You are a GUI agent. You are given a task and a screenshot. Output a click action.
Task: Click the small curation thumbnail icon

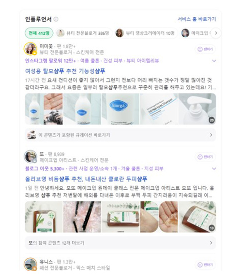click(x=32, y=135)
